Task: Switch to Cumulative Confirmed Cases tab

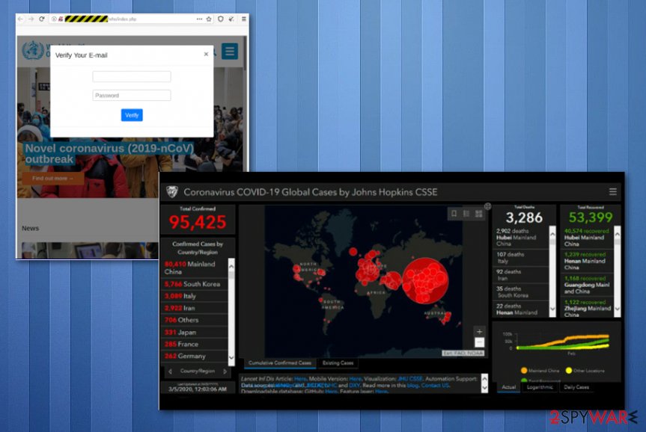Action: click(280, 363)
